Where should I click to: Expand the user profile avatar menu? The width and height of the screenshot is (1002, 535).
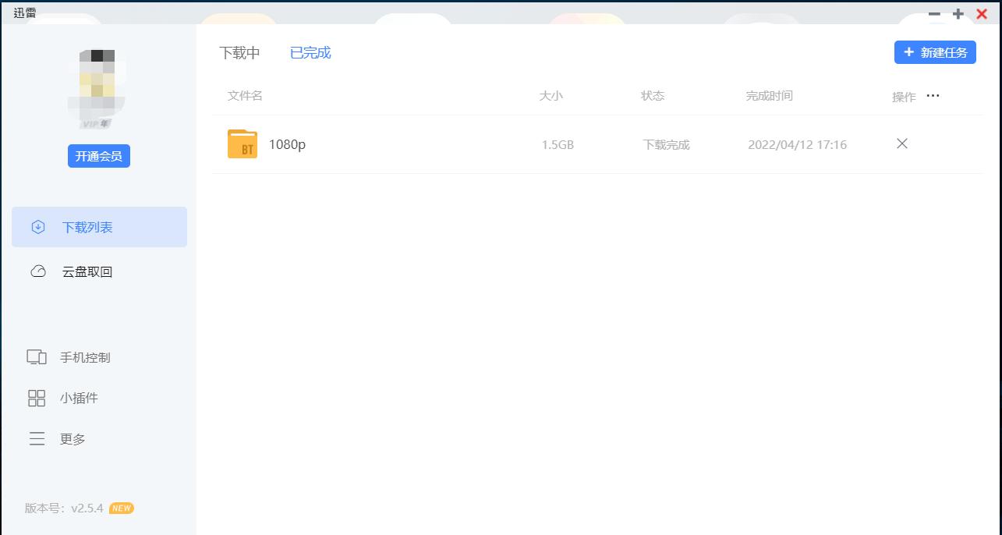(x=98, y=86)
